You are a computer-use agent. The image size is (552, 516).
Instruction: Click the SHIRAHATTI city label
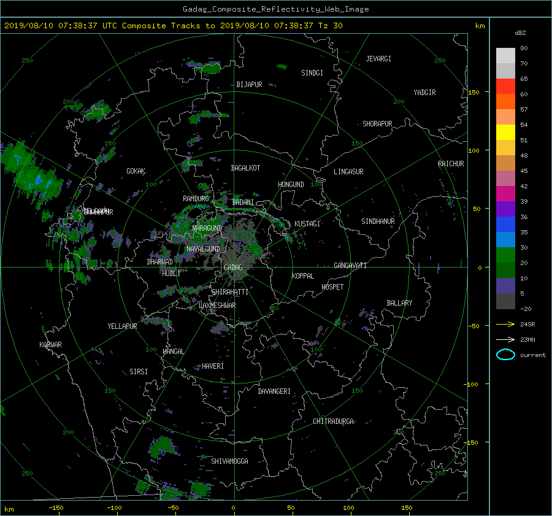click(230, 292)
